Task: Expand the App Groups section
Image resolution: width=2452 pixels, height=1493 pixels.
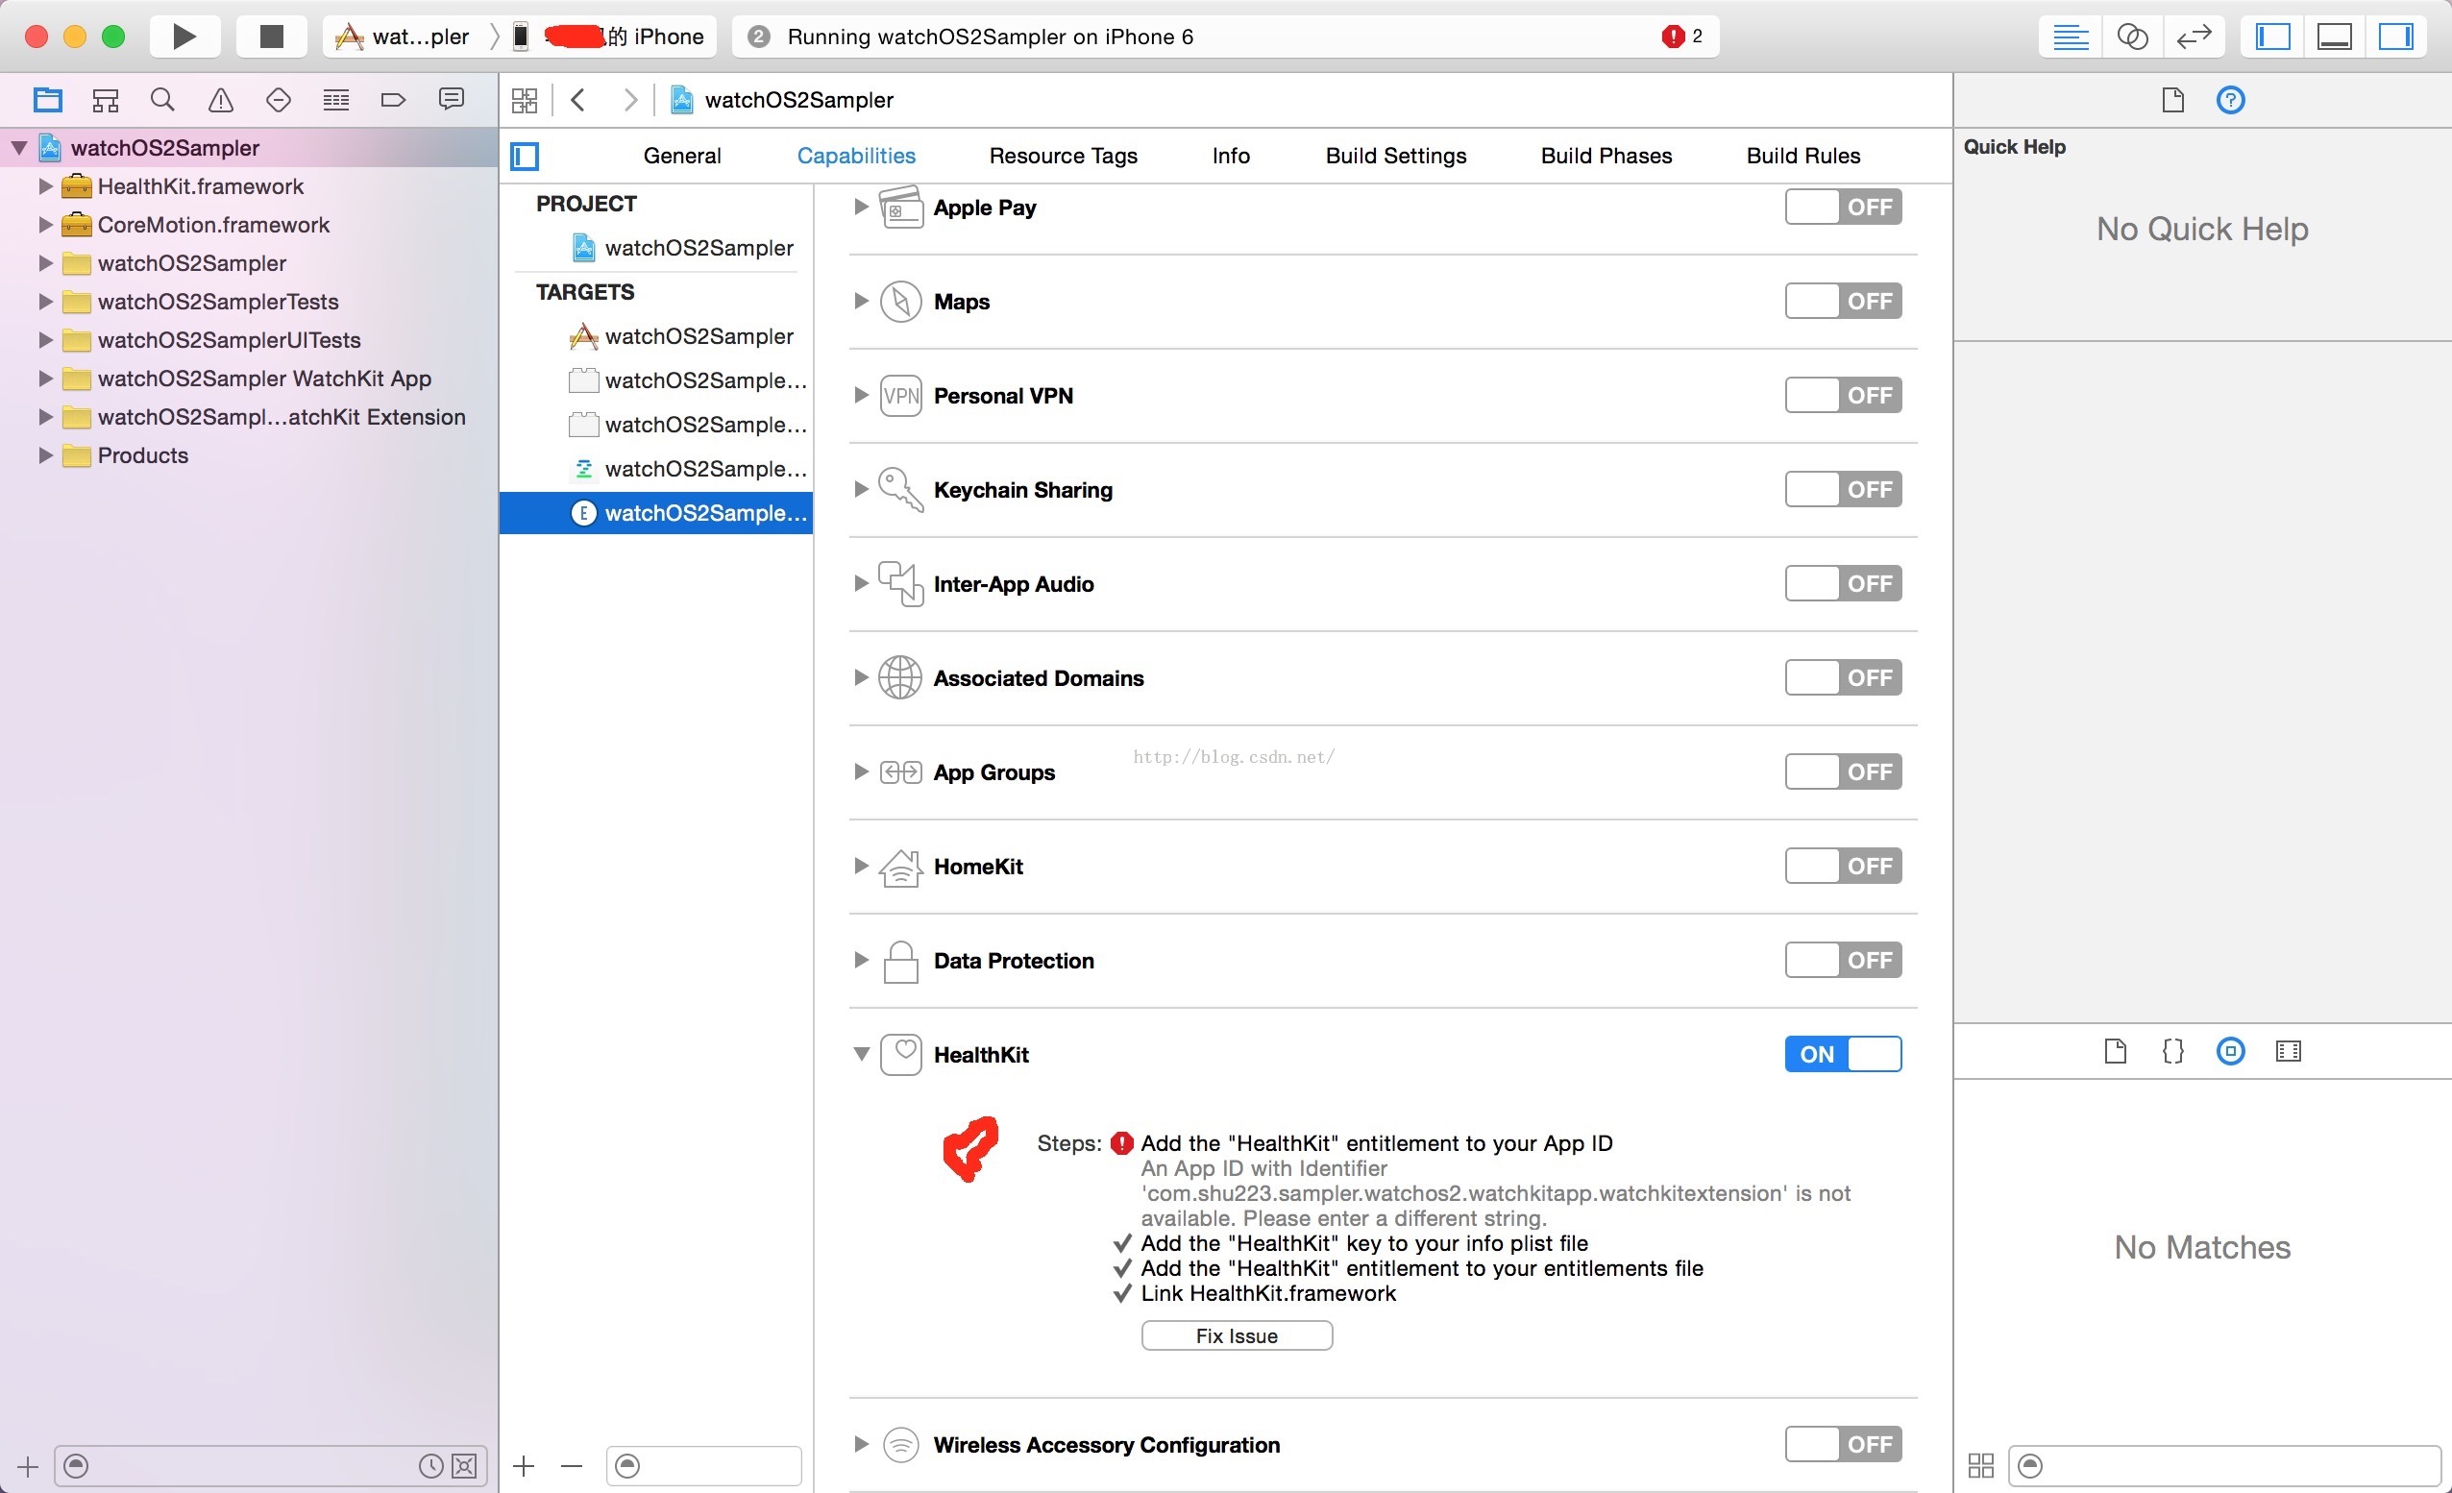Action: (x=861, y=771)
